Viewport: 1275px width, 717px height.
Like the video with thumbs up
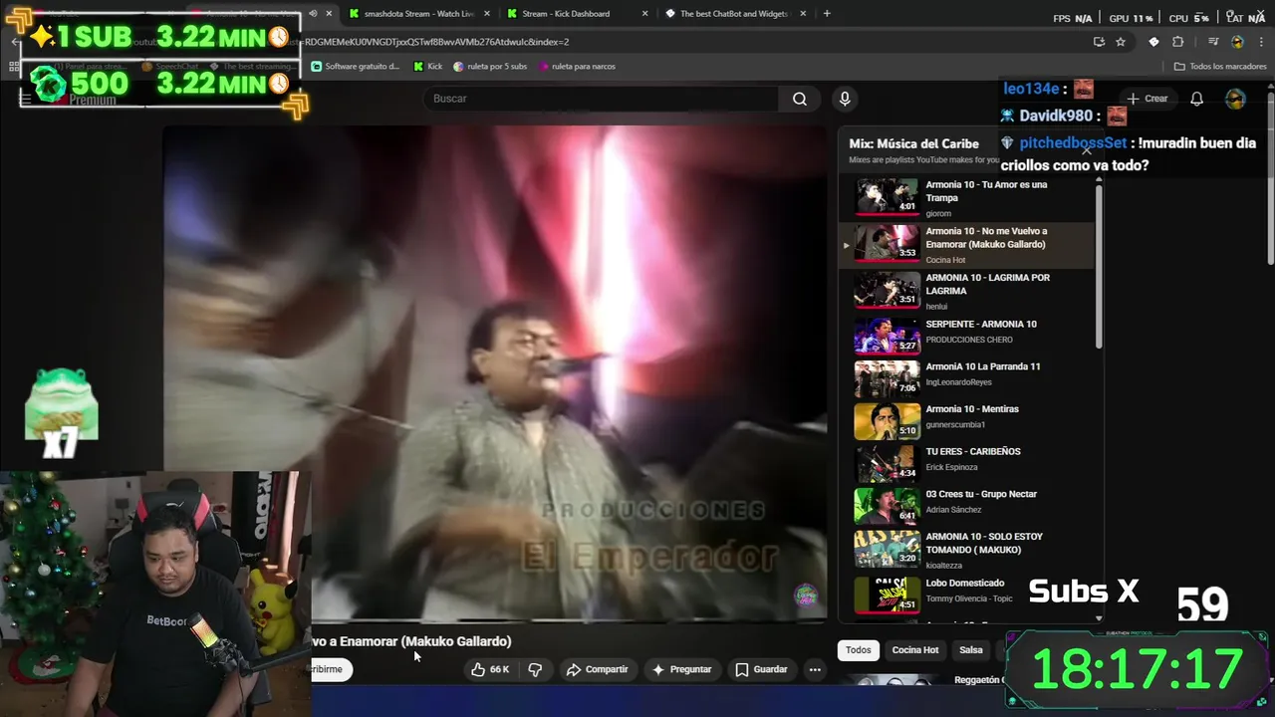478,669
